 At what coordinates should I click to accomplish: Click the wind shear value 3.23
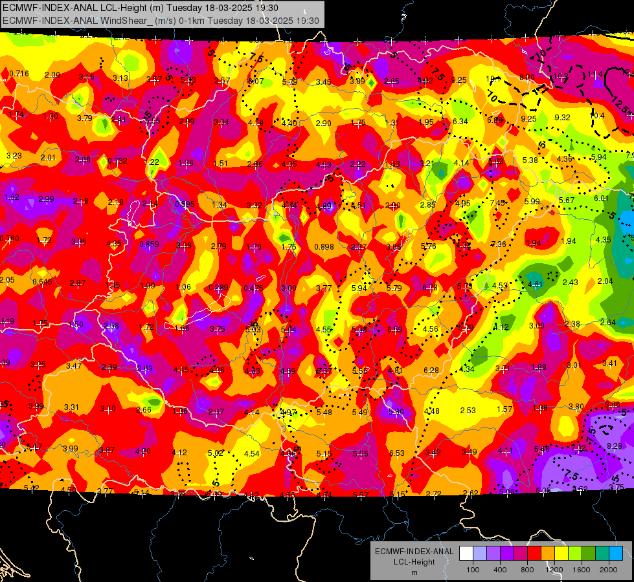click(14, 155)
